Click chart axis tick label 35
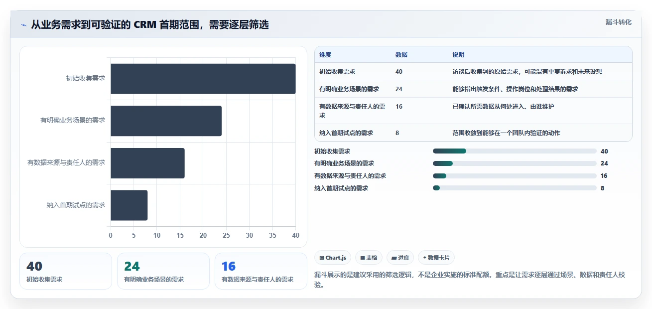Viewport: 652px width, 309px height. 272,235
